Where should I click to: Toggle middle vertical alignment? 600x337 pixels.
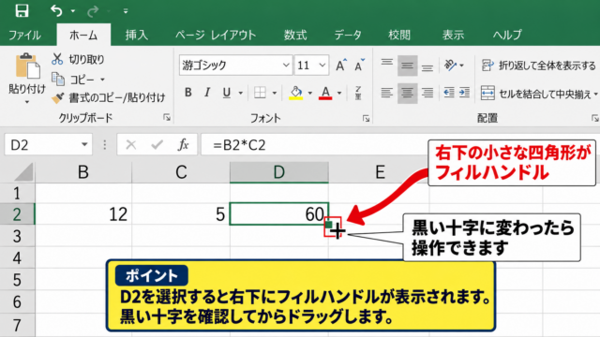[x=407, y=66]
